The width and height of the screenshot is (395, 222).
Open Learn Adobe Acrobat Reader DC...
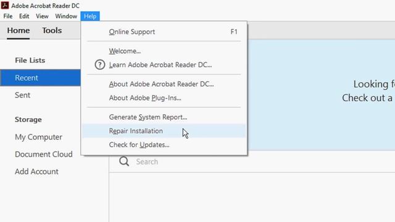pos(164,65)
